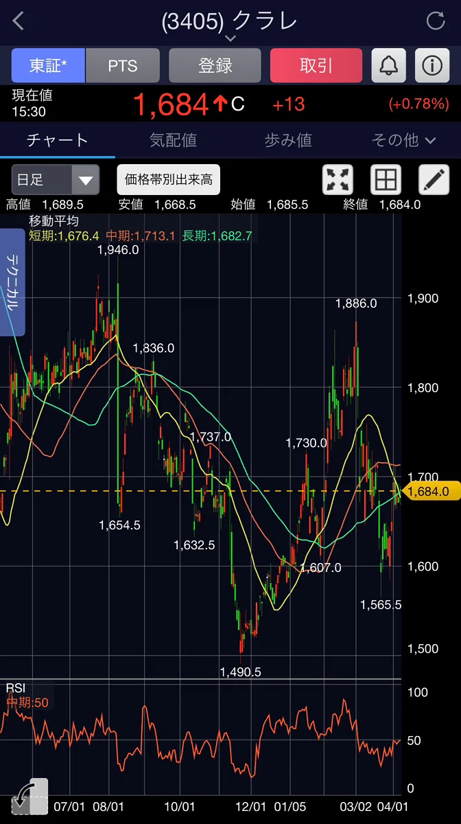Open the 日足 timeframe dropdown
The height and width of the screenshot is (824, 461).
[56, 180]
